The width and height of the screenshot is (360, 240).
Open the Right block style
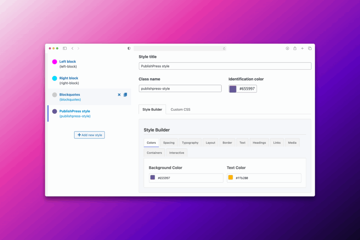(69, 78)
